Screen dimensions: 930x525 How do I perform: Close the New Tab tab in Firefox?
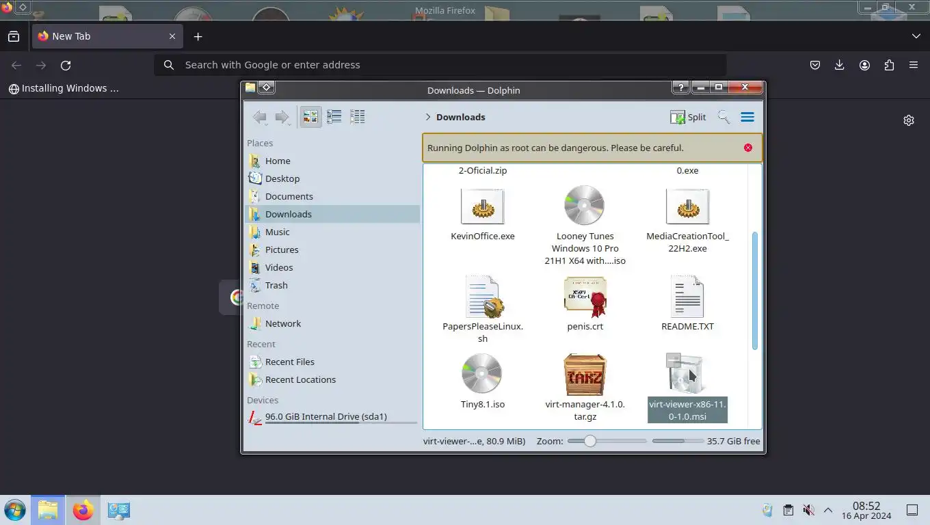[172, 36]
